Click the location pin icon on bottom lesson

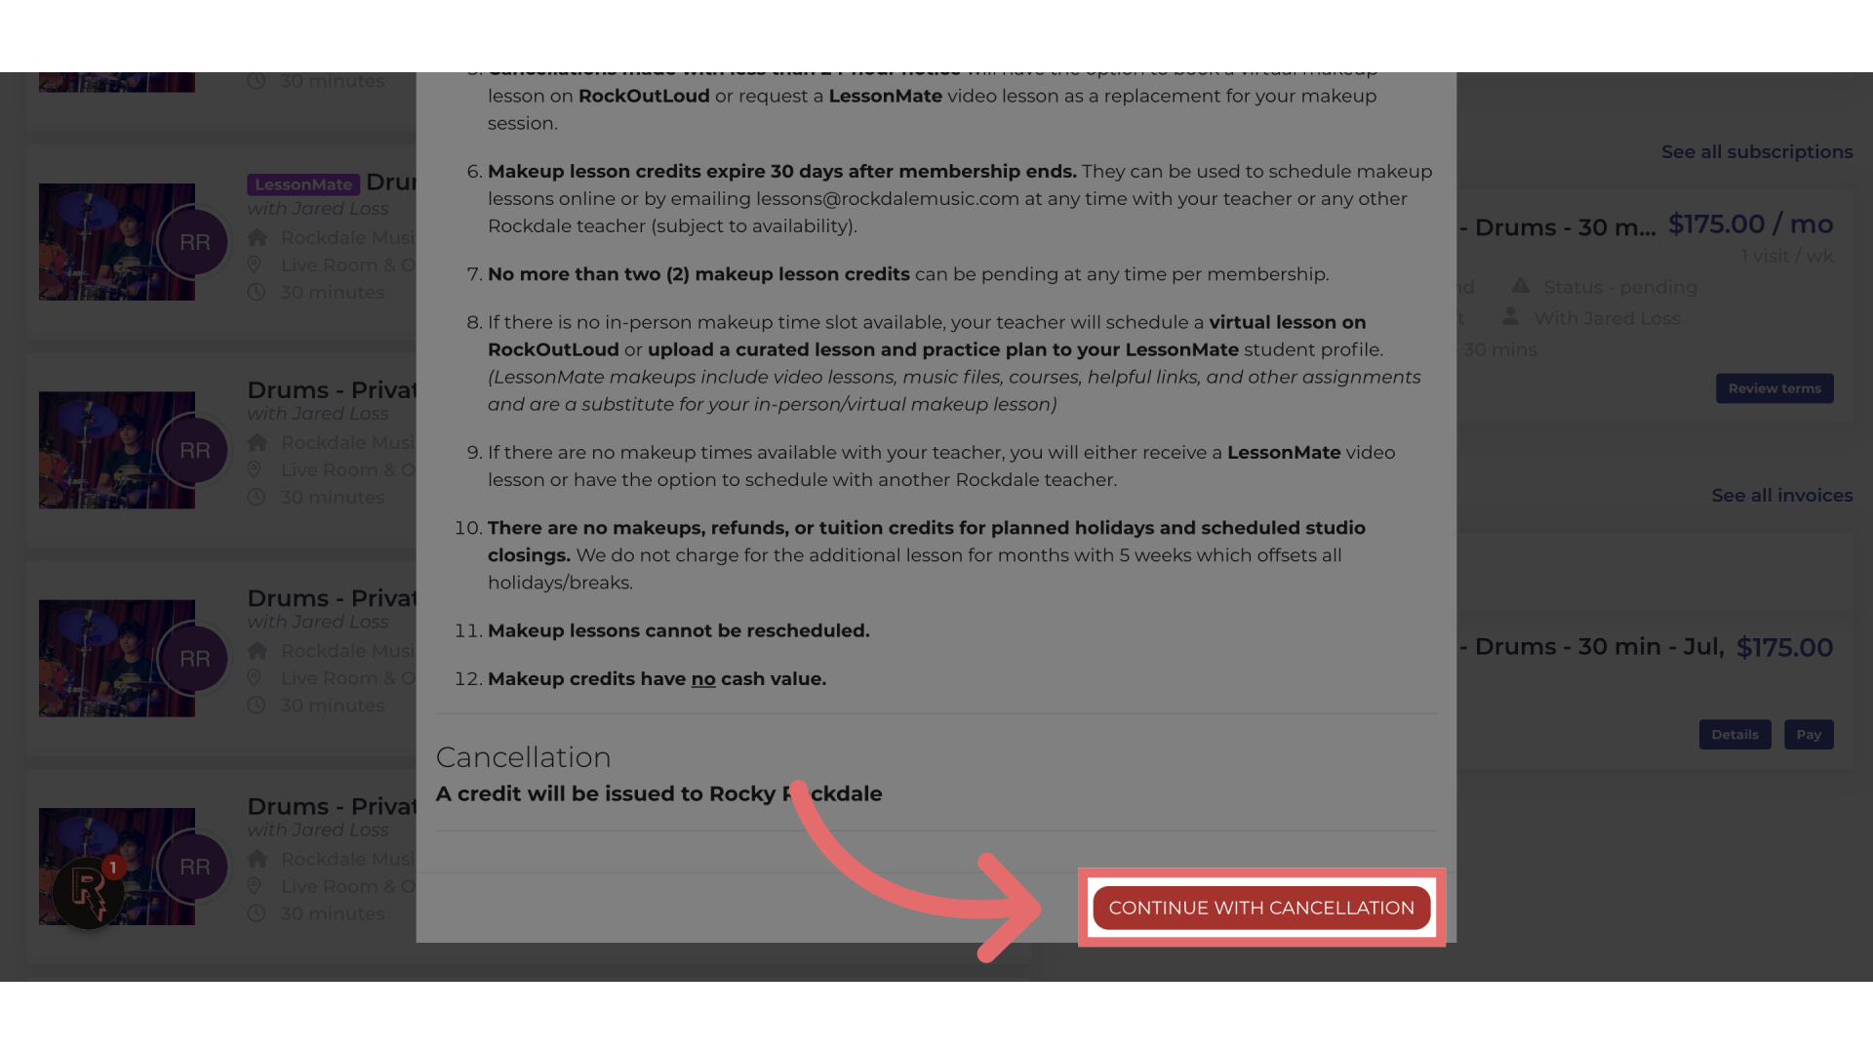point(254,885)
